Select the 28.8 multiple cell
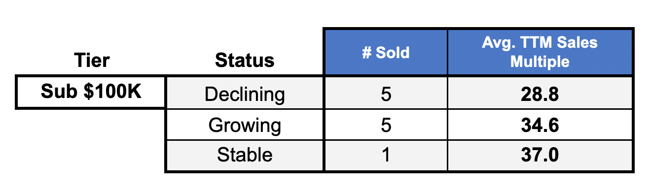649x191 pixels. coord(540,94)
